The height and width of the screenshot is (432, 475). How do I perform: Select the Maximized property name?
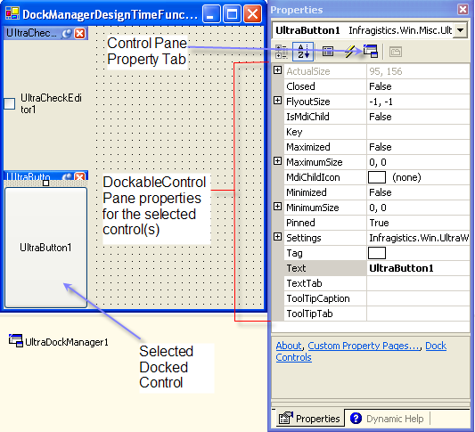(x=308, y=147)
